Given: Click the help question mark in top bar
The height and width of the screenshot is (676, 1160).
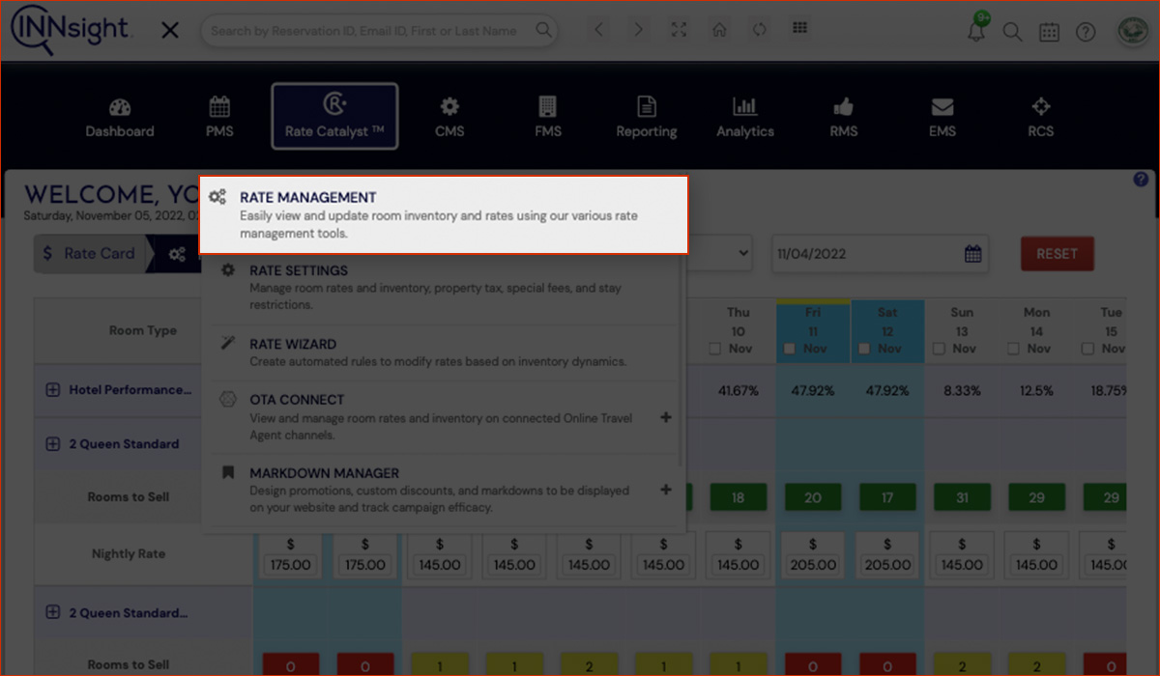Looking at the screenshot, I should tap(1086, 32).
